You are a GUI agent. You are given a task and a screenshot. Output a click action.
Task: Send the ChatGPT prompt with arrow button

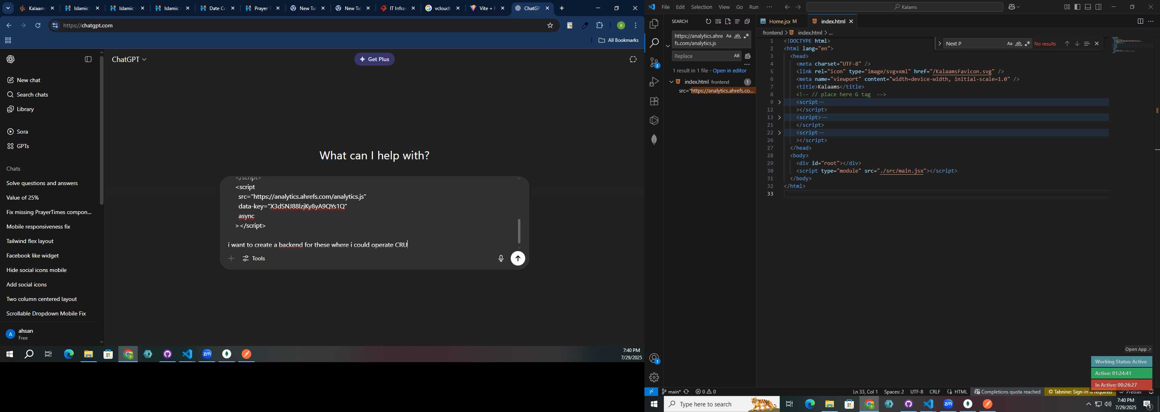pos(518,259)
